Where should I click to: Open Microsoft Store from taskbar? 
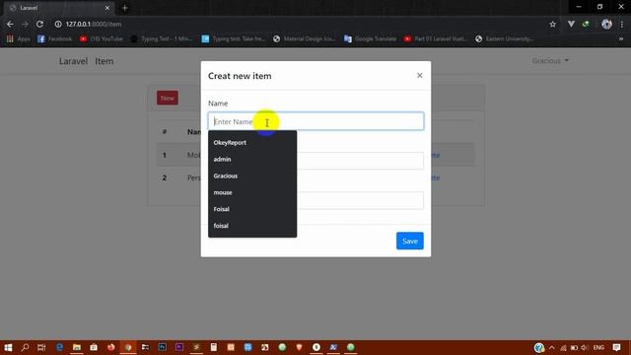tap(94, 347)
